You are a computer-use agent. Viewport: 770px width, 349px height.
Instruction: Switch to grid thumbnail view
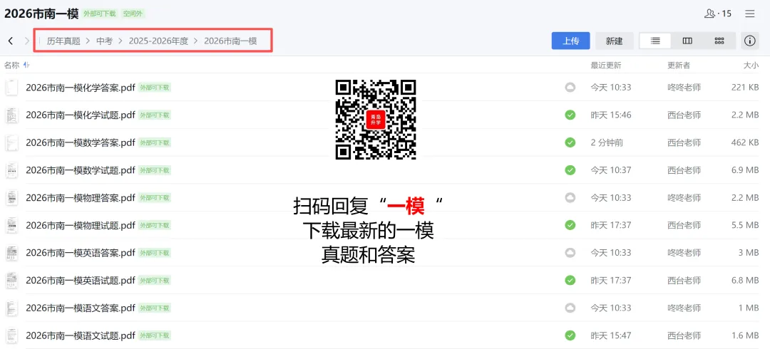point(719,41)
